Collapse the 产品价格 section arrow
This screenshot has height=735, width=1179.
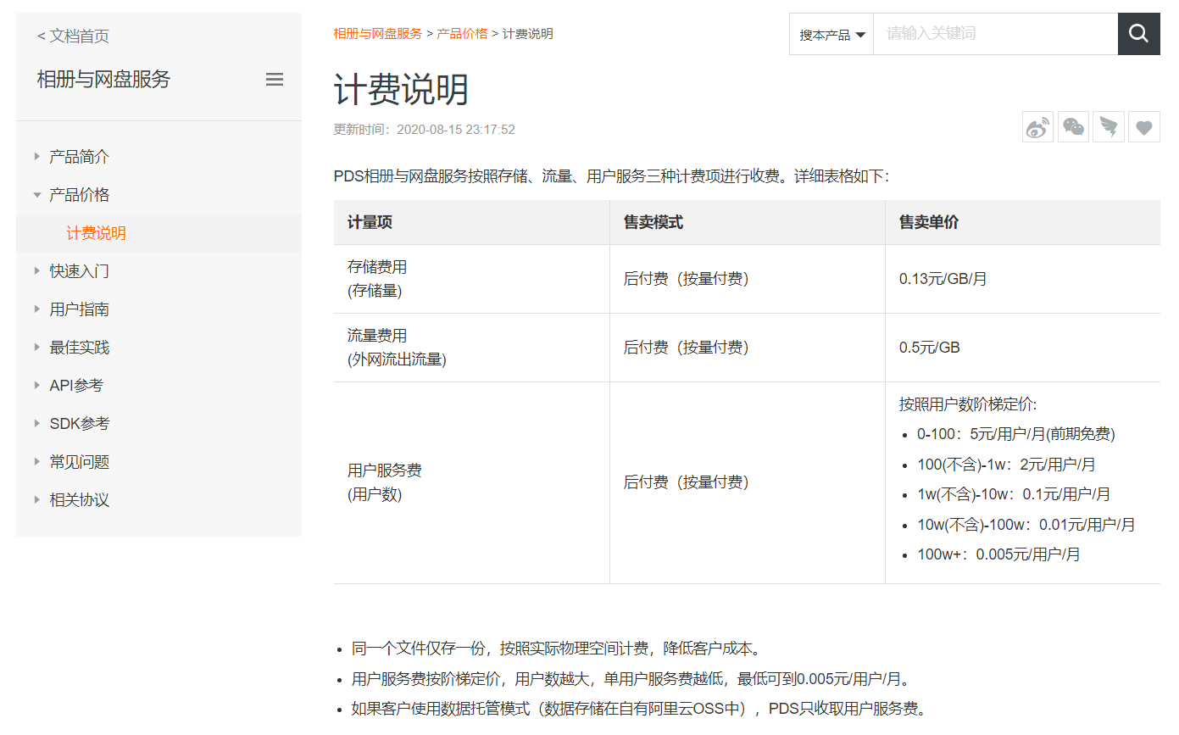pos(37,195)
